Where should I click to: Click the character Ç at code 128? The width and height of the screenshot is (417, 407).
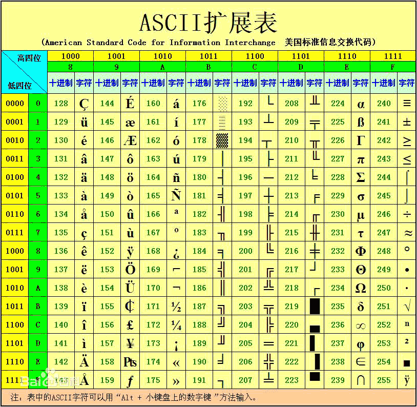[84, 104]
